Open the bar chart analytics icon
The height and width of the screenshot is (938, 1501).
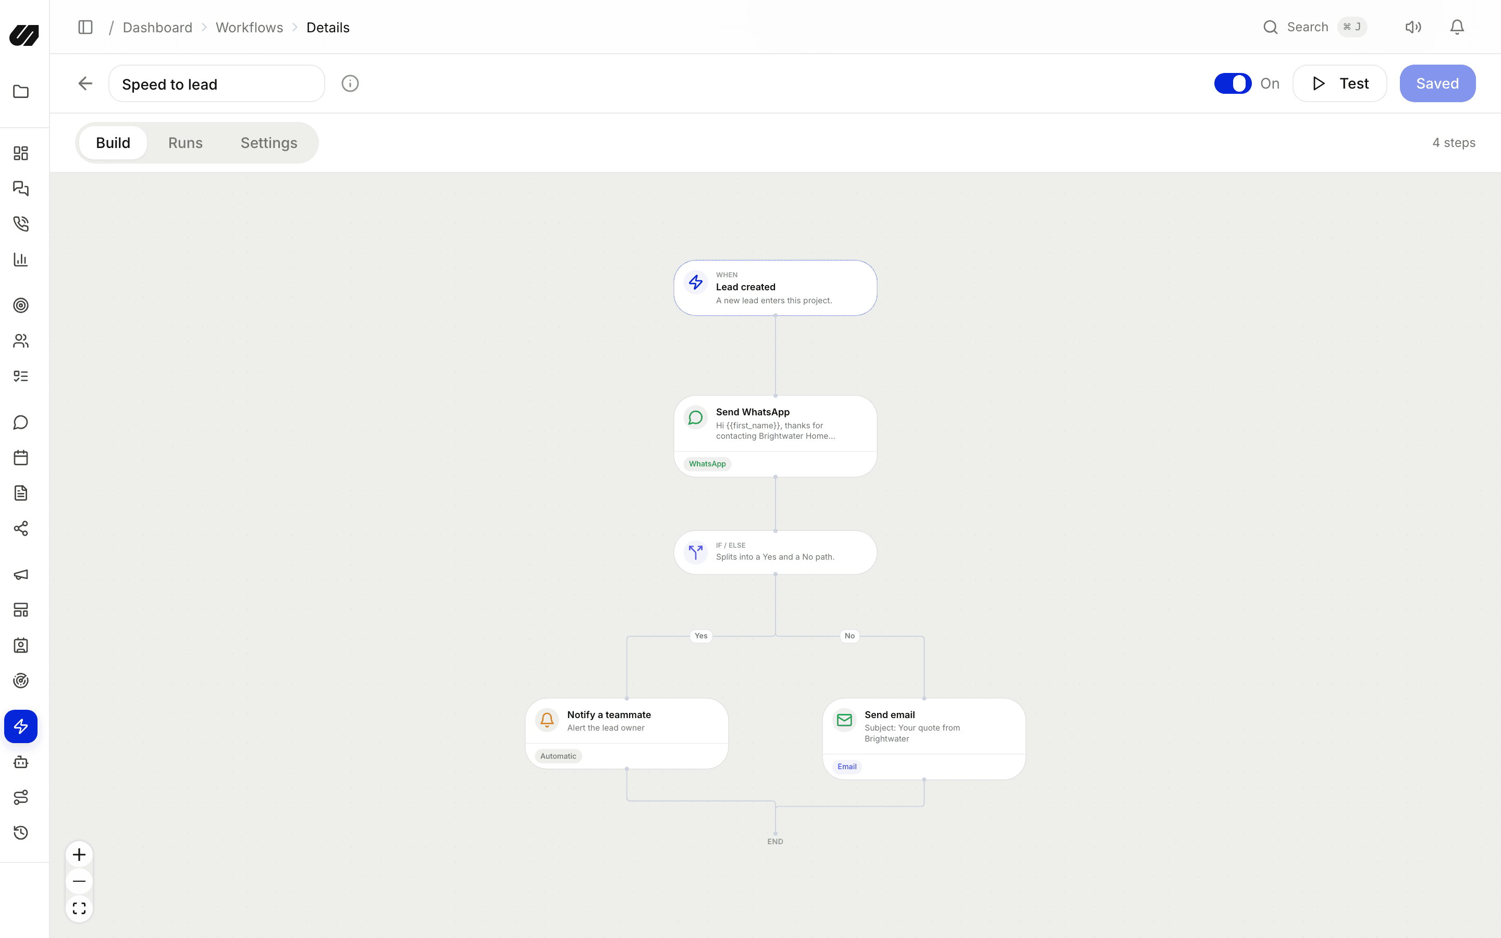coord(21,260)
